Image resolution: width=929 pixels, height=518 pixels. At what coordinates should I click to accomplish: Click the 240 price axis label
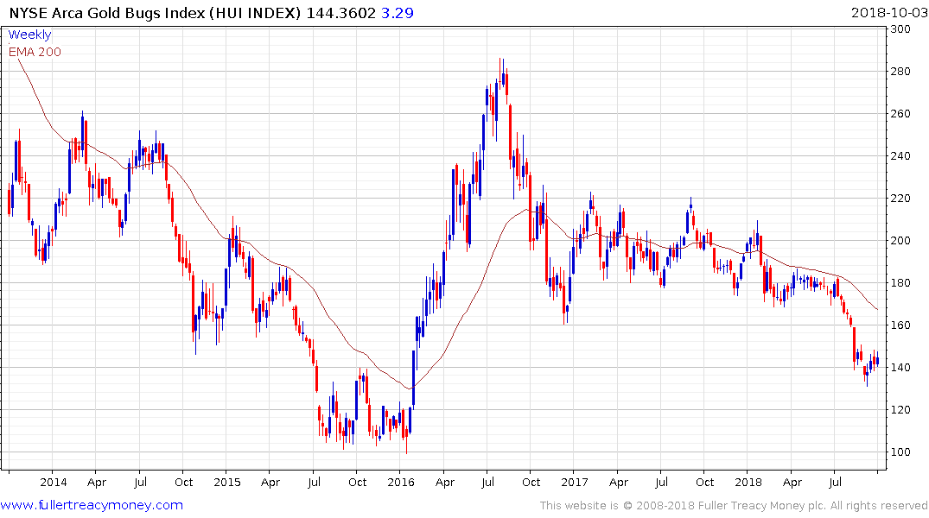(x=900, y=155)
